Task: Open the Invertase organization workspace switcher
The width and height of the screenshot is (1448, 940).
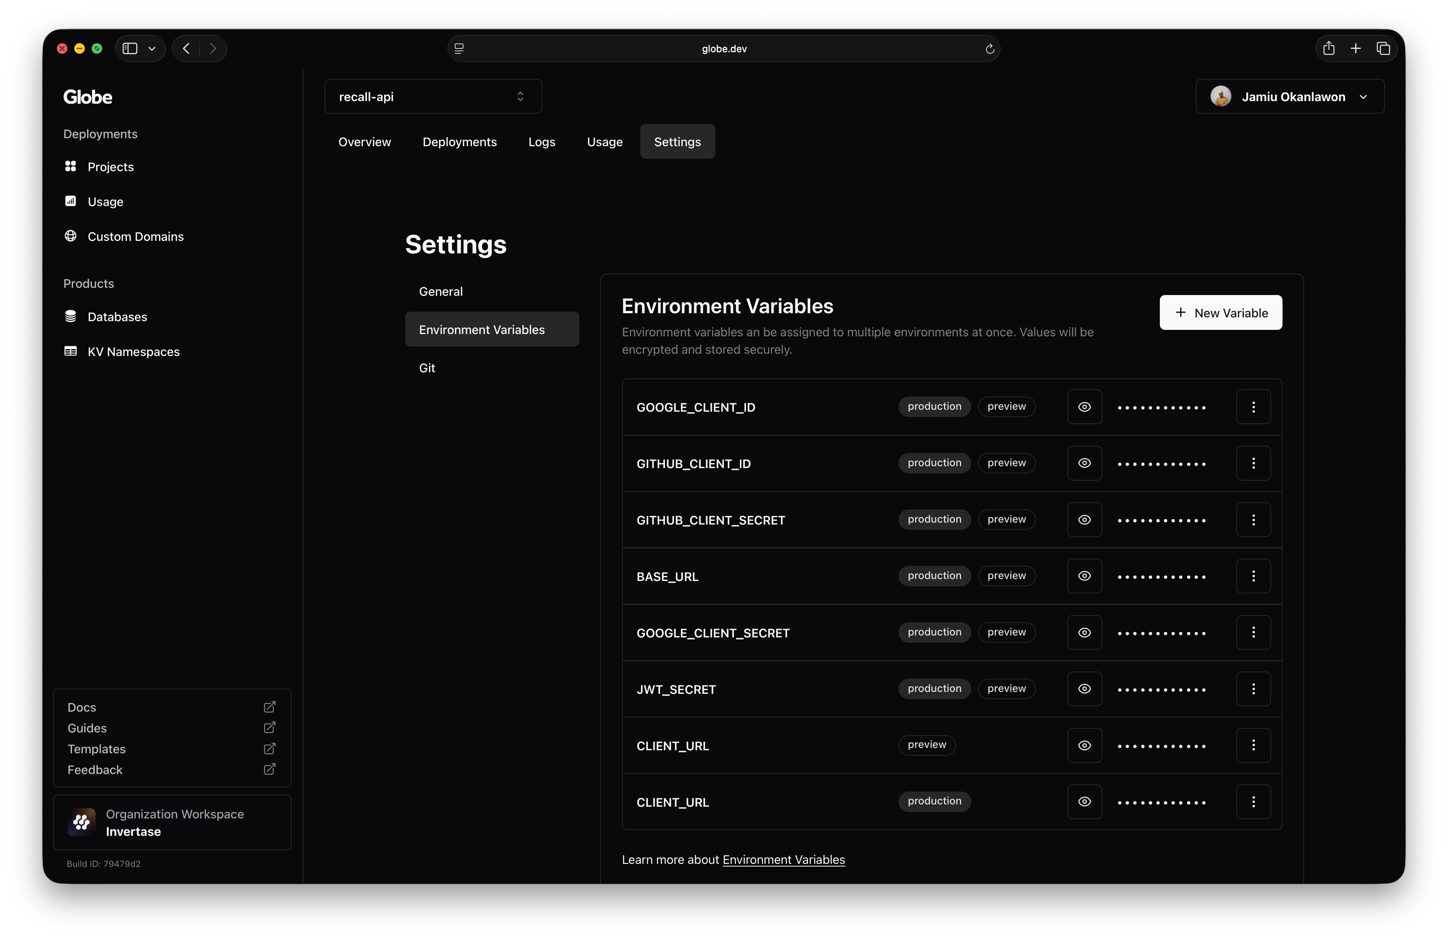Action: pyautogui.click(x=172, y=823)
